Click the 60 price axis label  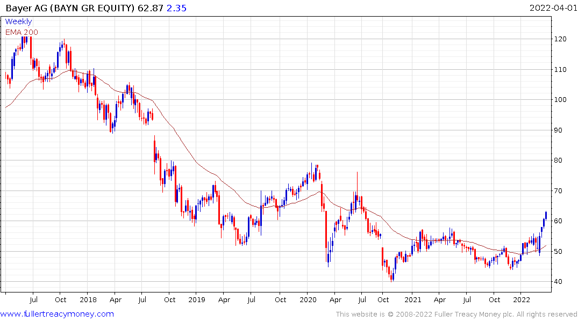point(558,221)
